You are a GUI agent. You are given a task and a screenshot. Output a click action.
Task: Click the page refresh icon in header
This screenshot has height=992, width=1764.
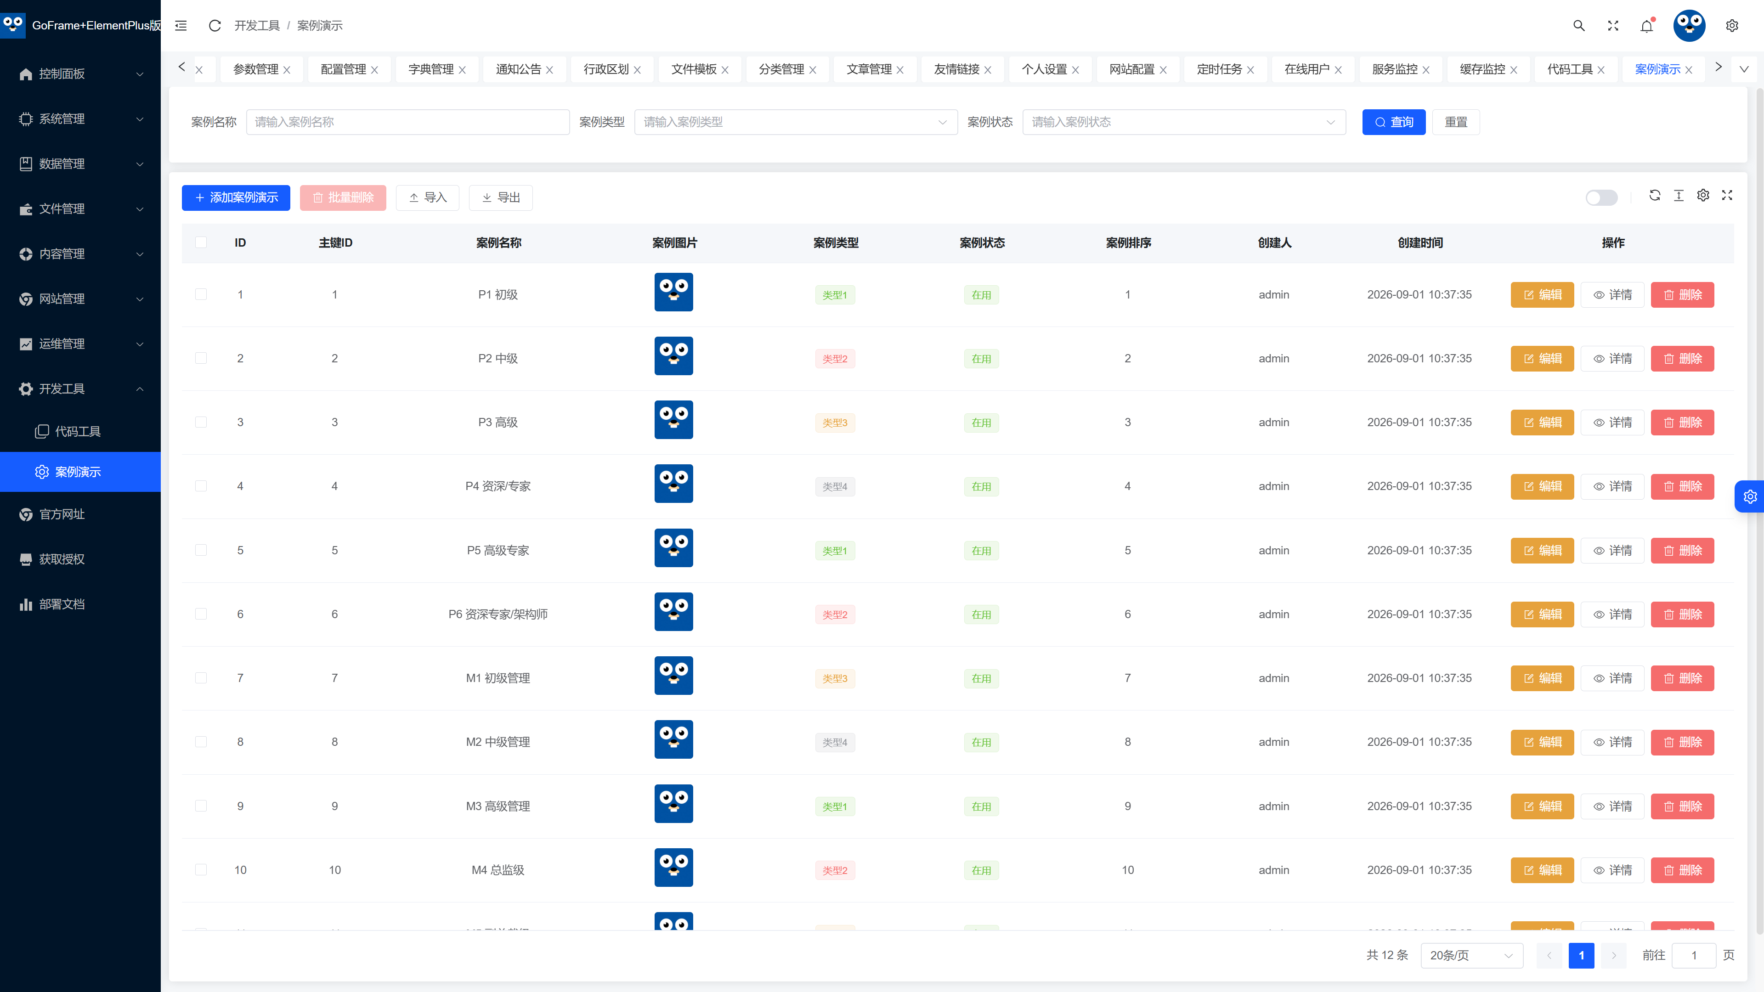(x=215, y=25)
